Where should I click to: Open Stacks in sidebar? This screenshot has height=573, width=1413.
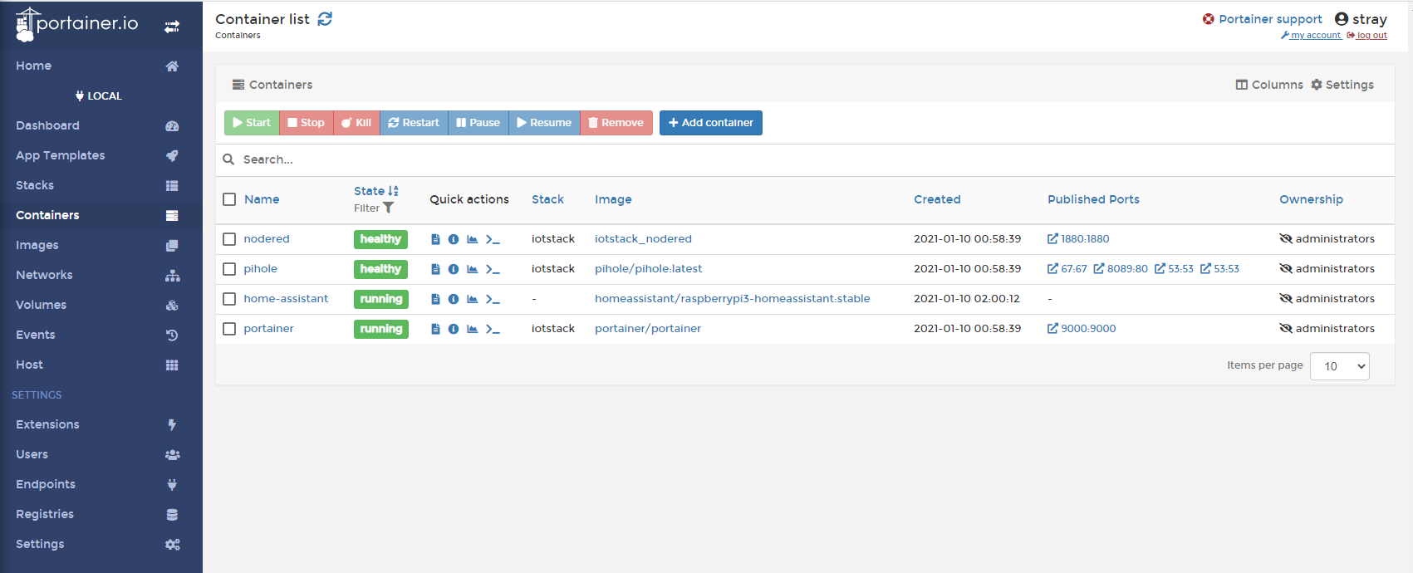coord(101,185)
